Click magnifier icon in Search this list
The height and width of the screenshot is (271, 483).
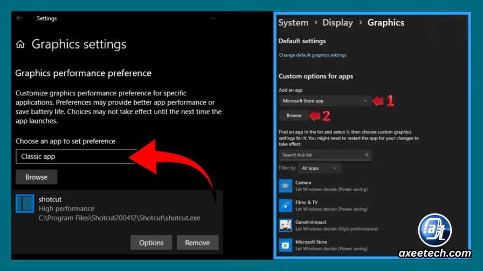point(367,155)
